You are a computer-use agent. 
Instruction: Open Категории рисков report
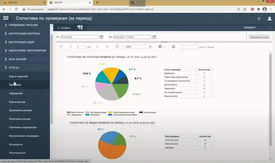click(x=20, y=119)
